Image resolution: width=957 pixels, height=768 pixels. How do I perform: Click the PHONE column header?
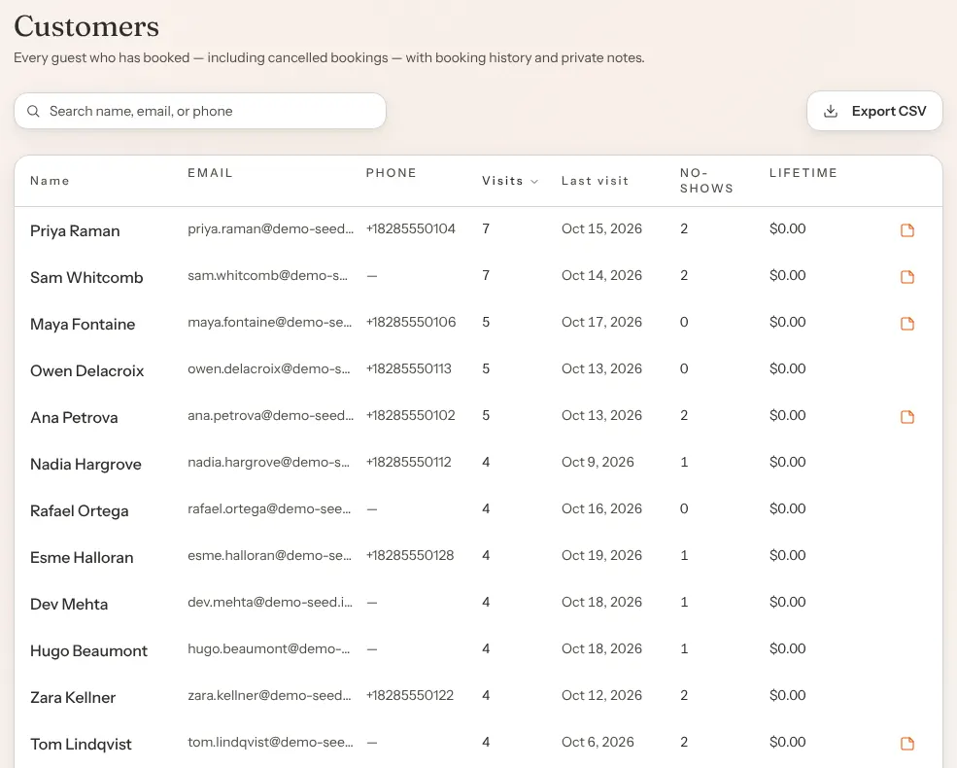pos(392,173)
